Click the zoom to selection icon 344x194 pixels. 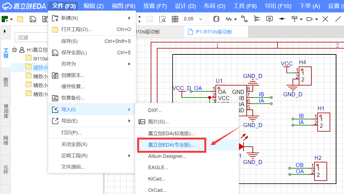coord(162,19)
